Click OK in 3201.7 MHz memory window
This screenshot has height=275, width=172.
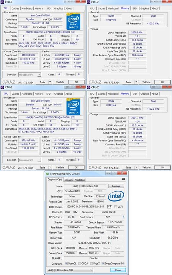(x=162, y=168)
